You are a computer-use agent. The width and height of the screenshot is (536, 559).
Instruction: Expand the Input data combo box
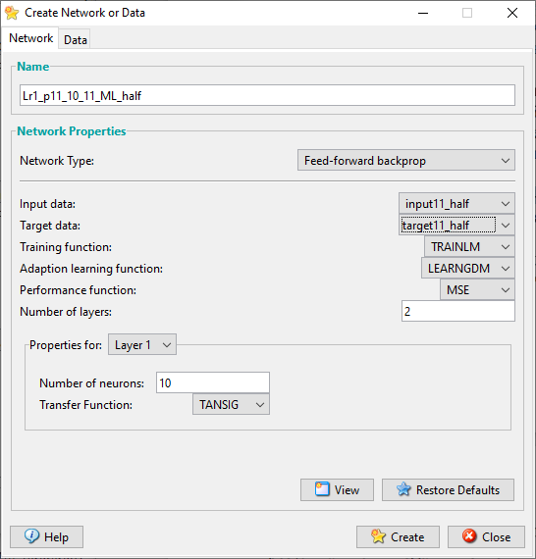coord(456,204)
